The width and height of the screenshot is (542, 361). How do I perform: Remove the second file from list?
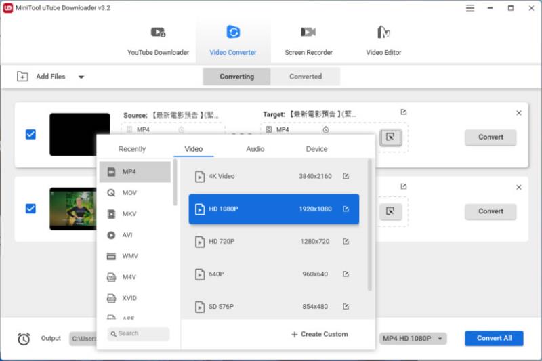click(x=519, y=187)
